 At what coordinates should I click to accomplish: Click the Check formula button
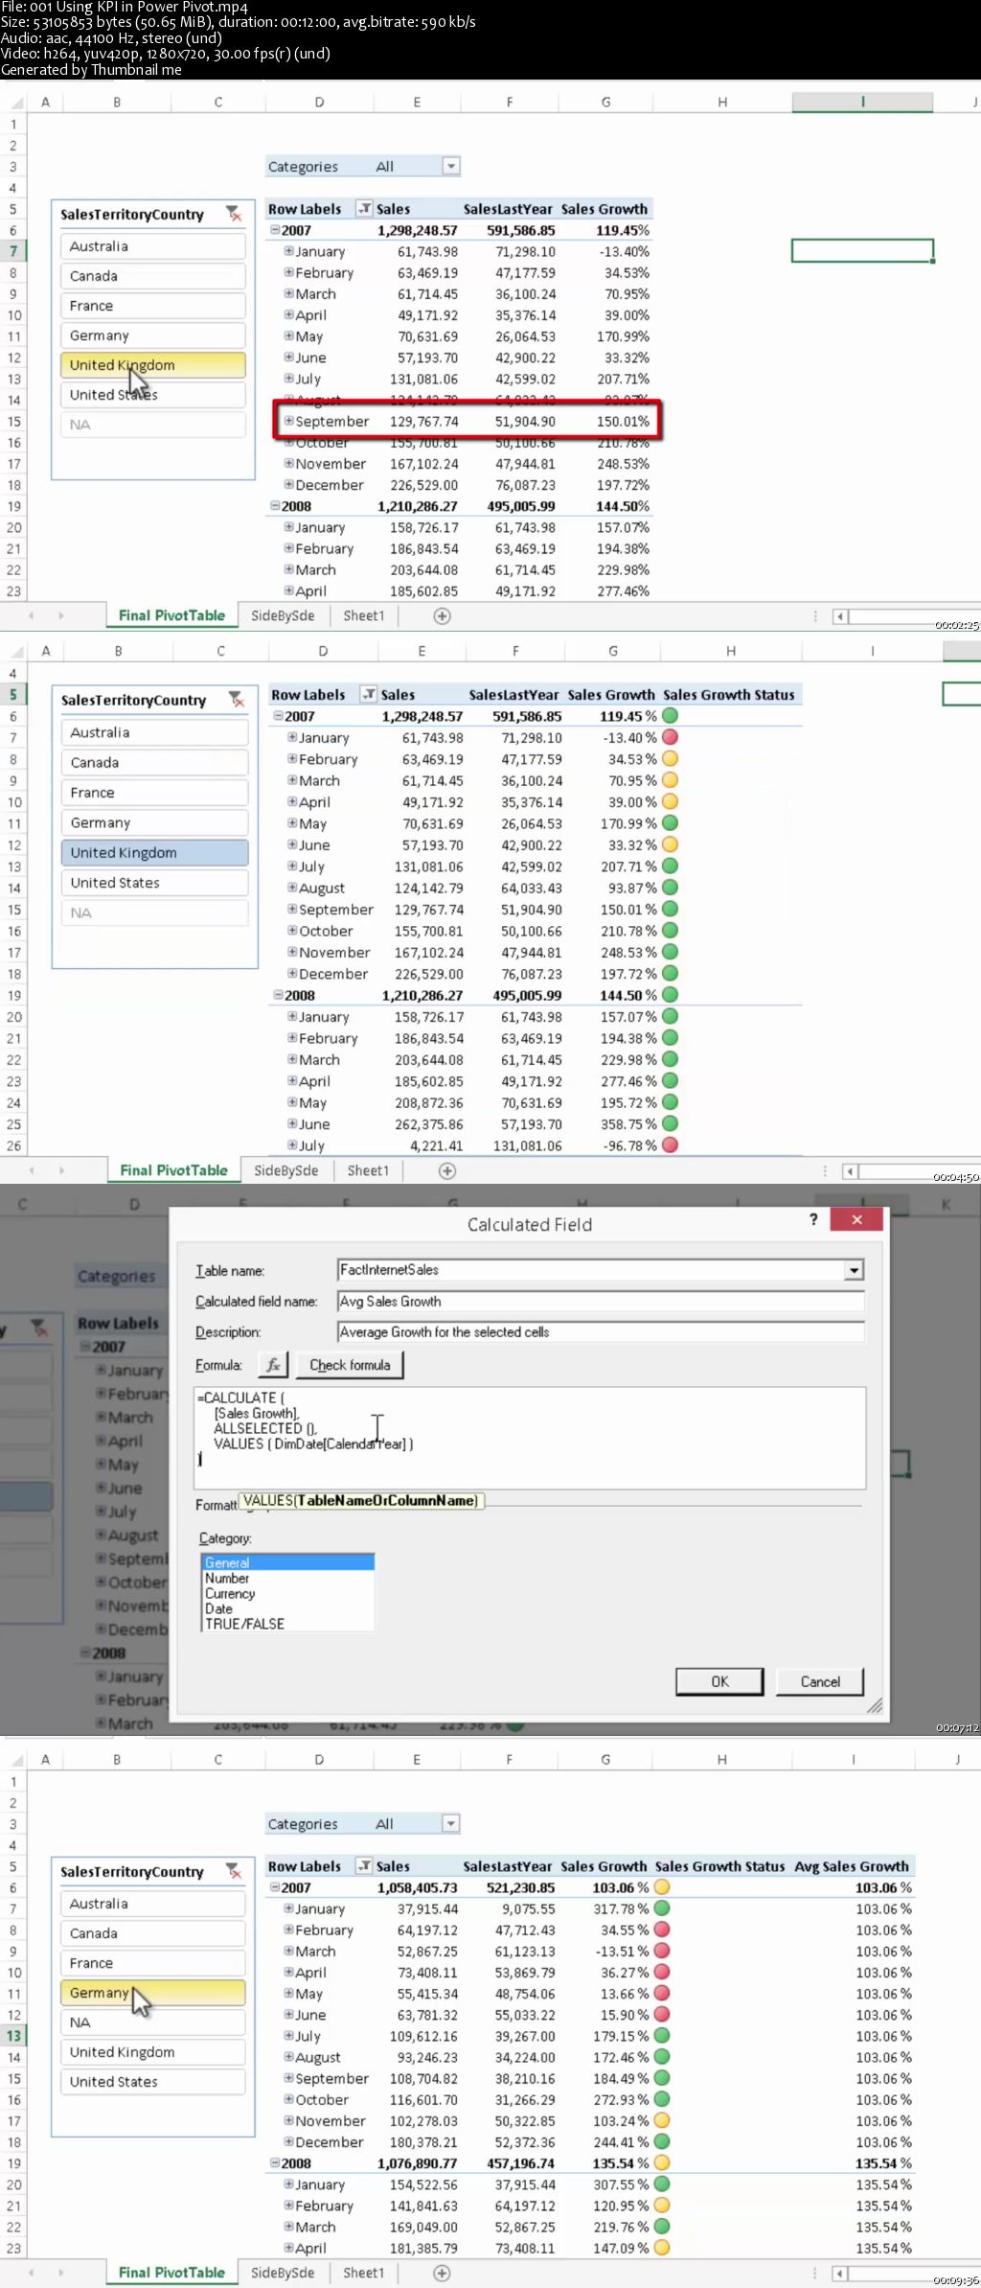(x=350, y=1364)
